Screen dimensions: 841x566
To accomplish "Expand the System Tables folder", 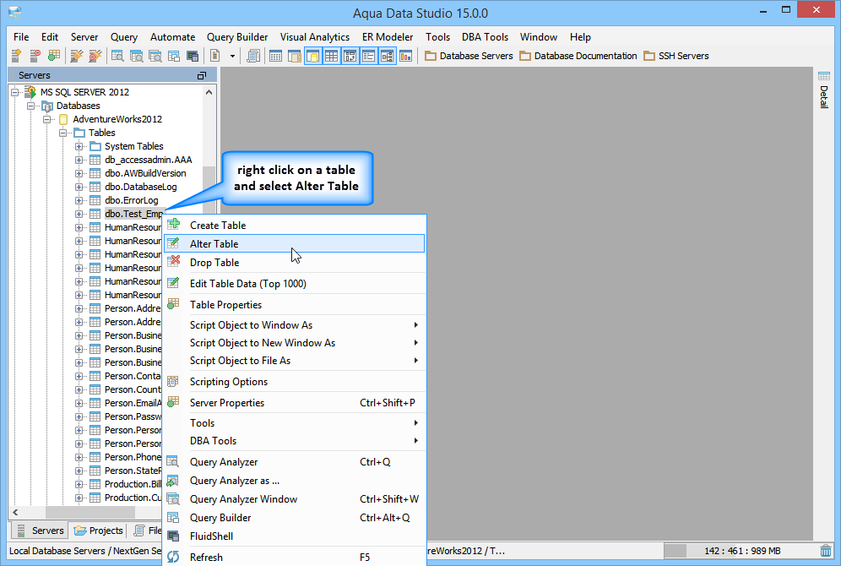I will pos(79,146).
